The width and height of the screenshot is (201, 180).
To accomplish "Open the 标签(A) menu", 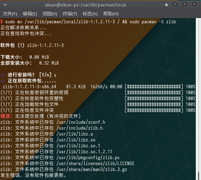I will [x=90, y=14].
